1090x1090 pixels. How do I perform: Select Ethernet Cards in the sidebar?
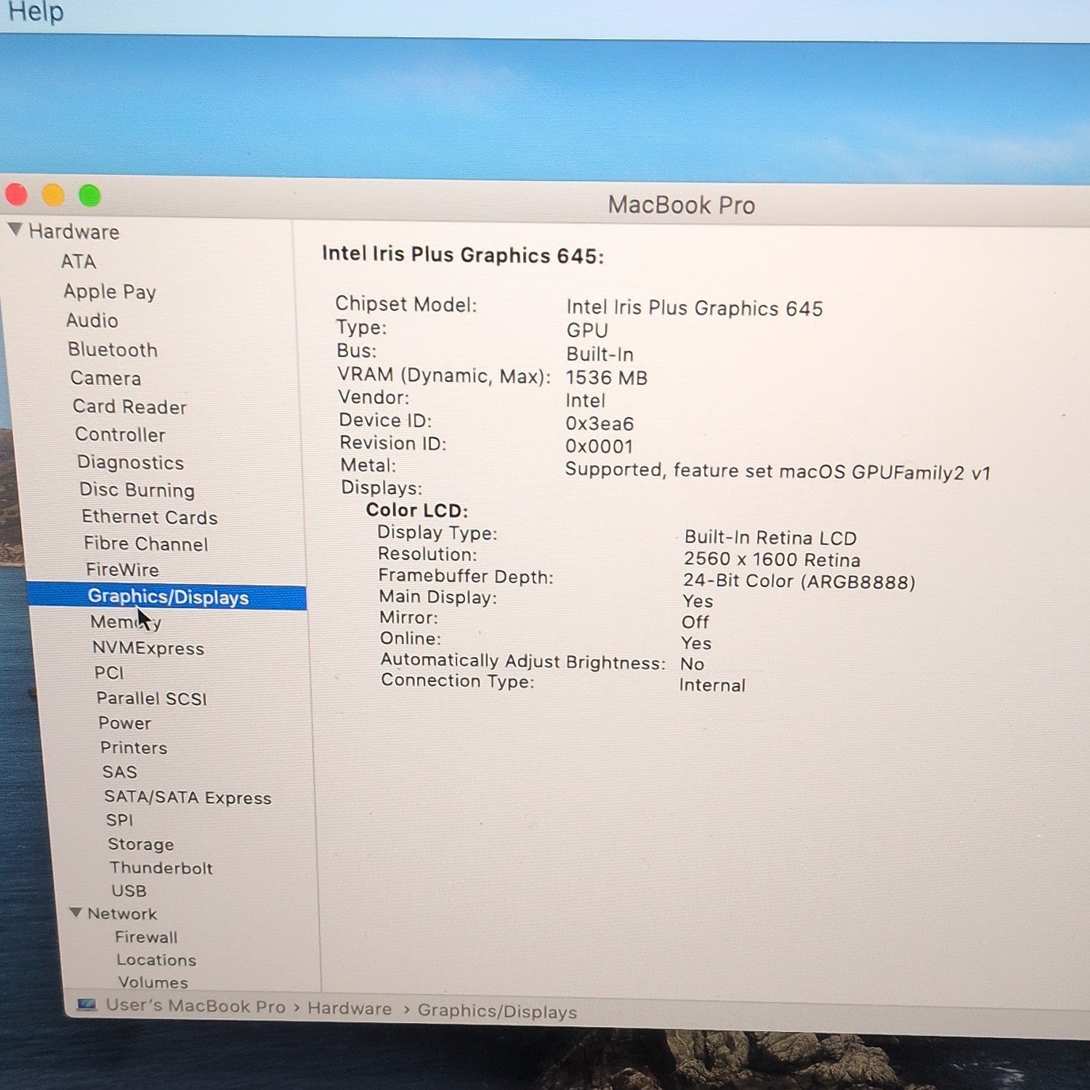pyautogui.click(x=150, y=517)
